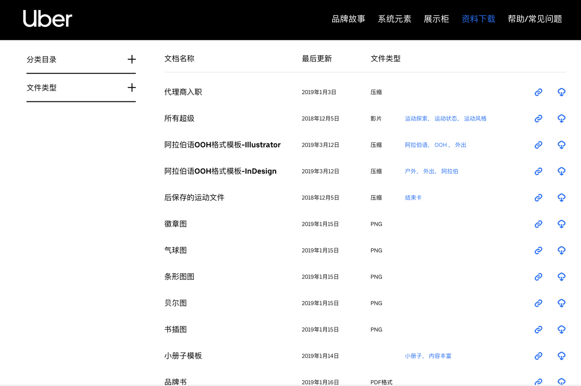Screen dimensions: 581x386
Task: Click 外出 tag in InDesign row
Action: (x=429, y=172)
